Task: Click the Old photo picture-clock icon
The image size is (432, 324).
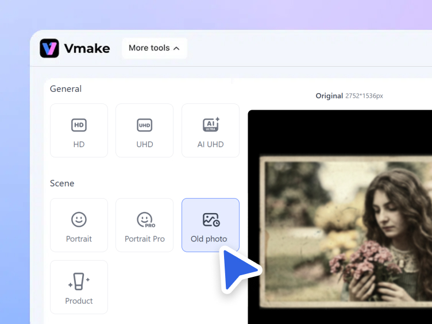Action: coord(211,219)
